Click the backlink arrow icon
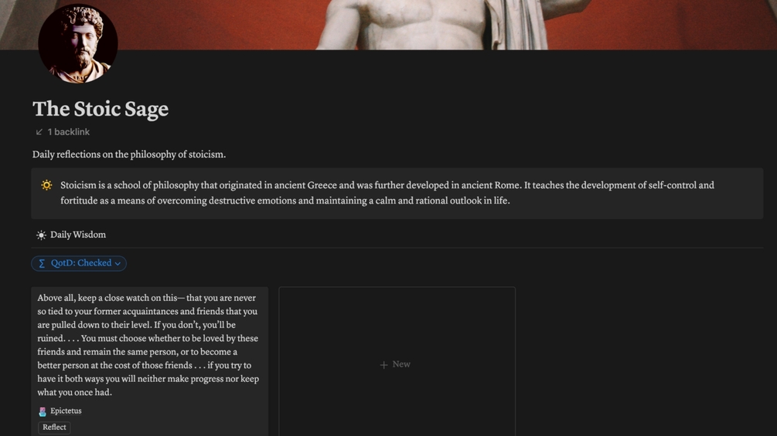 pyautogui.click(x=39, y=132)
